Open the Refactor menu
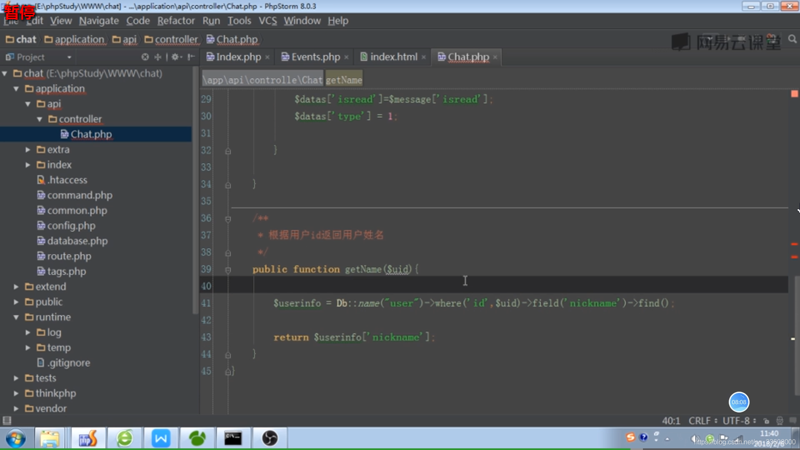Viewport: 800px width, 450px height. click(x=176, y=21)
